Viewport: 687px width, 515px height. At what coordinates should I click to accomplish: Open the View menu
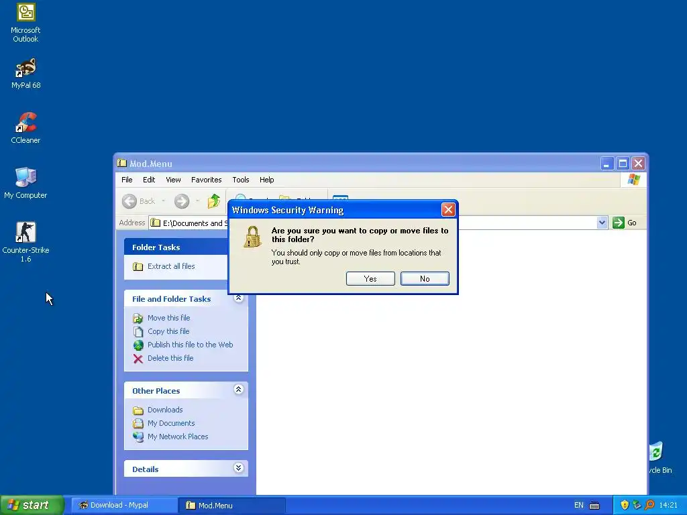pos(173,180)
